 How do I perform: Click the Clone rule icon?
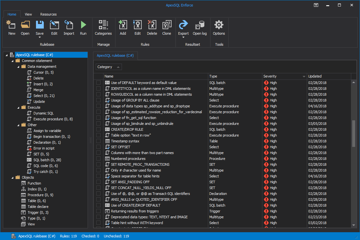tap(167, 28)
